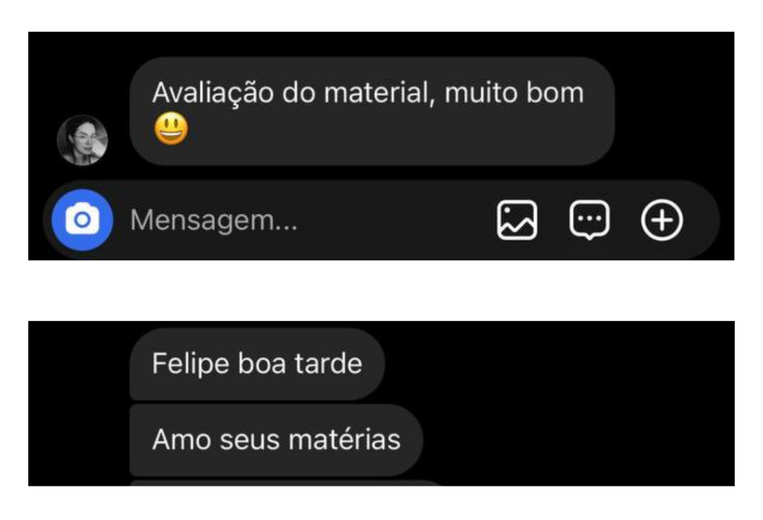This screenshot has height=520, width=763.
Task: Click the words 'muito bom' in the top message
Action: [x=514, y=92]
